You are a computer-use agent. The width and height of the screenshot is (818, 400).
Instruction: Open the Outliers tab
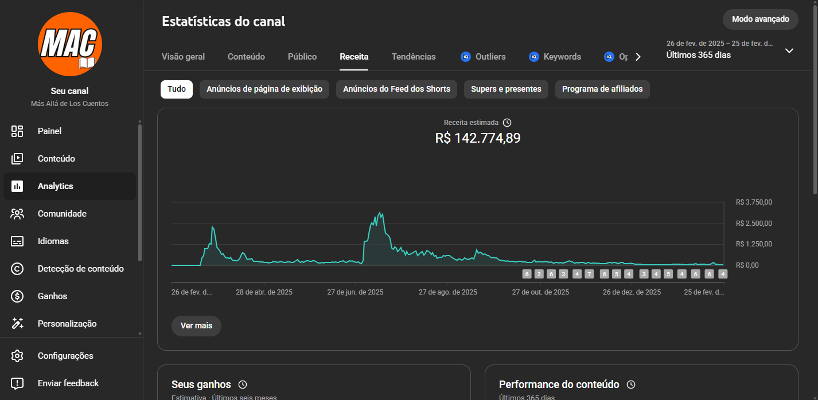click(x=483, y=57)
